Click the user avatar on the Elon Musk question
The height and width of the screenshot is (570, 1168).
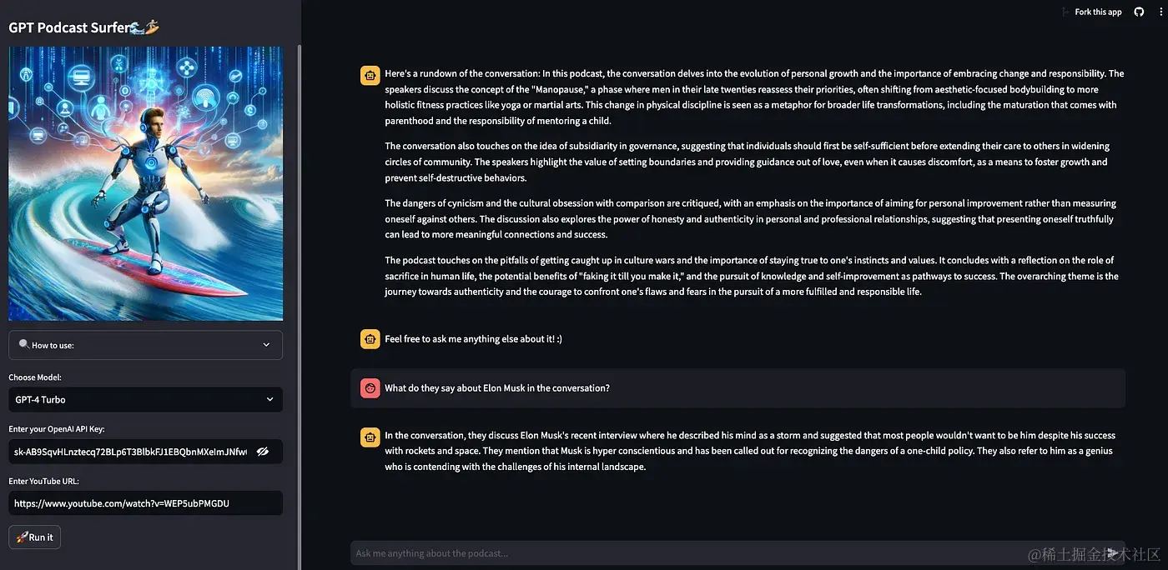(x=370, y=388)
